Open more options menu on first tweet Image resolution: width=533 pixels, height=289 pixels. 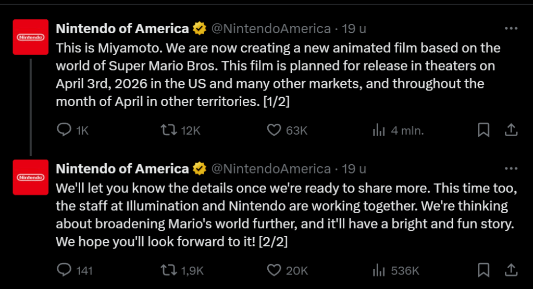point(511,29)
